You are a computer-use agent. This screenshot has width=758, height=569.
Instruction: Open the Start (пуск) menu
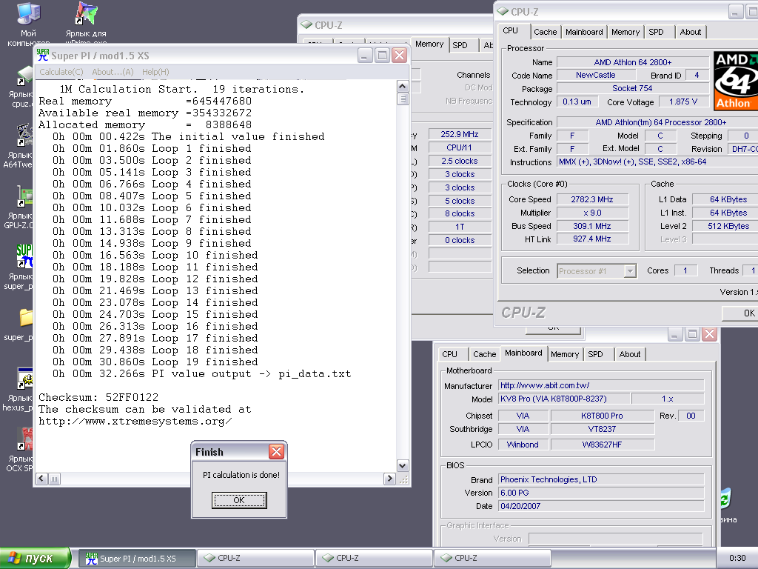(35, 558)
